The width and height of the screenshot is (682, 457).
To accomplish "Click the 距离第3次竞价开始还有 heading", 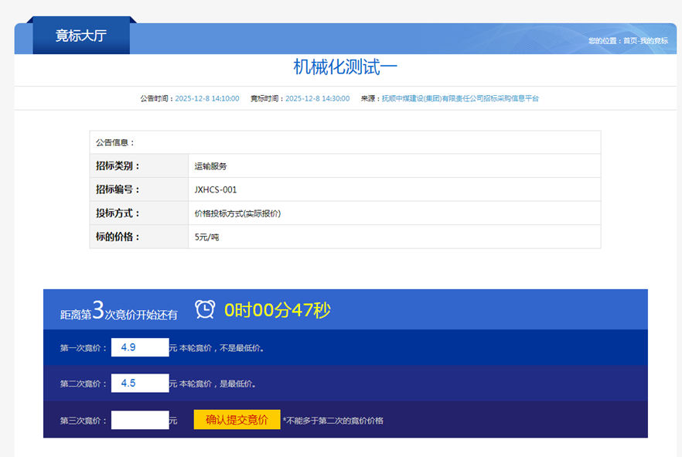I will pyautogui.click(x=119, y=311).
